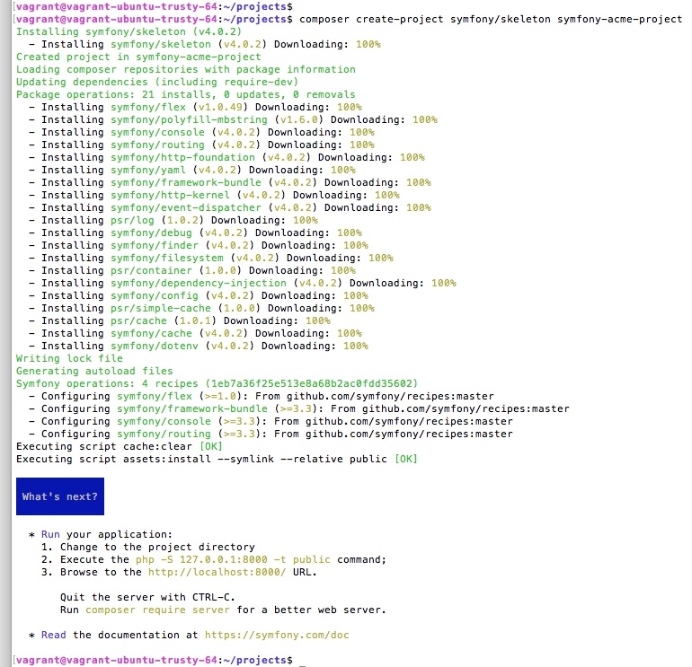Click [OK] after assets:install script
The width and height of the screenshot is (692, 667).
click(406, 459)
